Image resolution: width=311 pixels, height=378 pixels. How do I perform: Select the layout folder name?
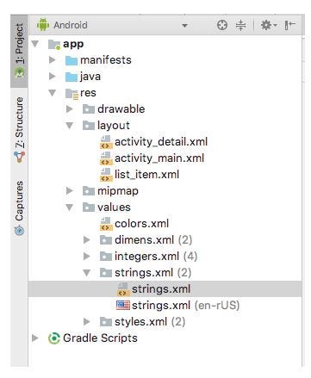(114, 126)
